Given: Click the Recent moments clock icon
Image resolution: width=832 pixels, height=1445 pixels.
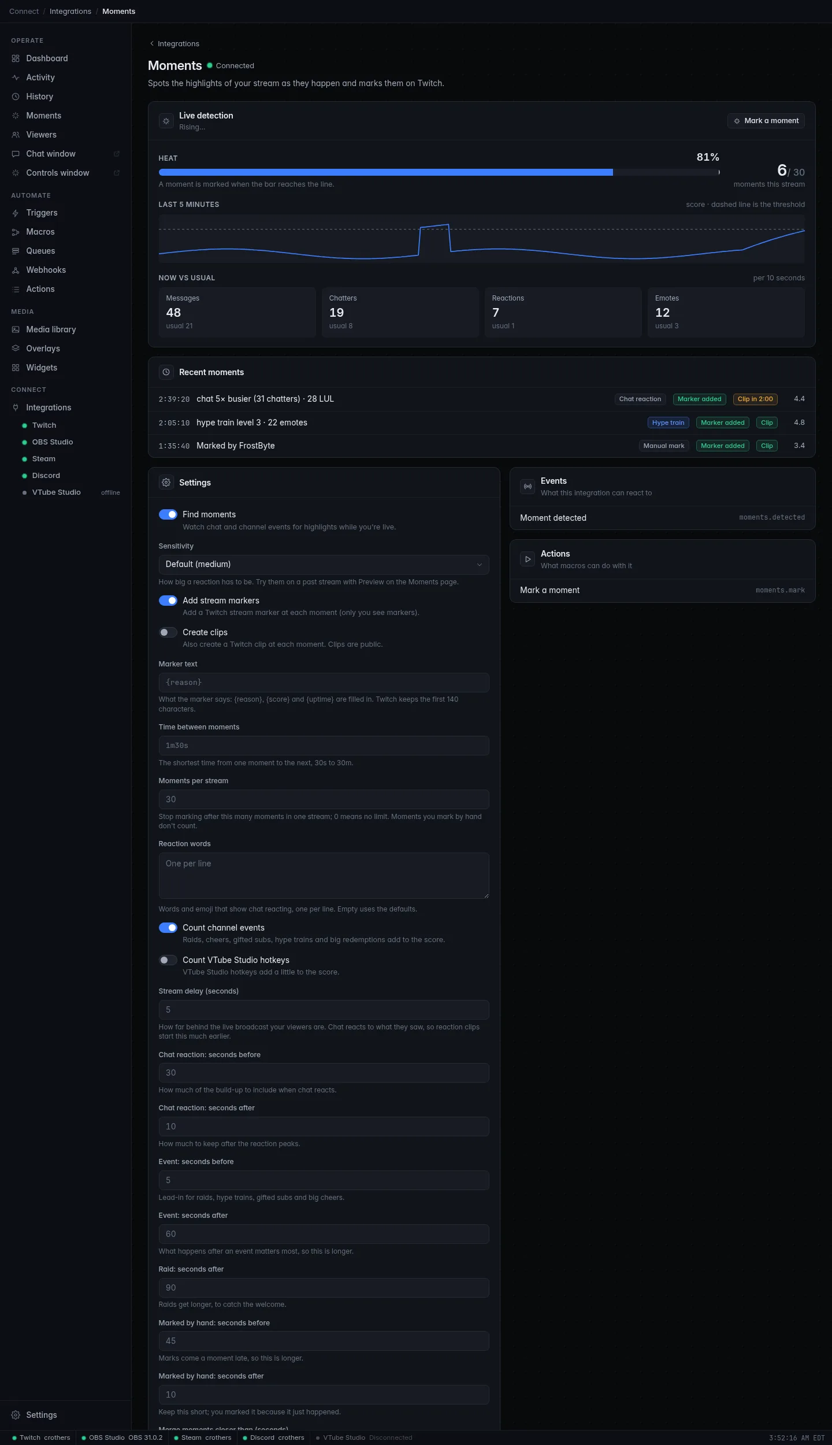Looking at the screenshot, I should pos(166,372).
